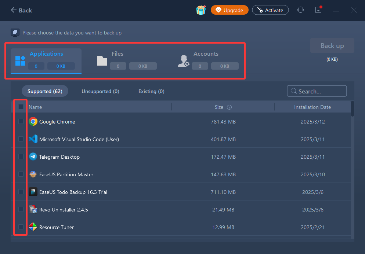Click the Google Chrome app icon
The image size is (365, 254).
[x=33, y=122]
